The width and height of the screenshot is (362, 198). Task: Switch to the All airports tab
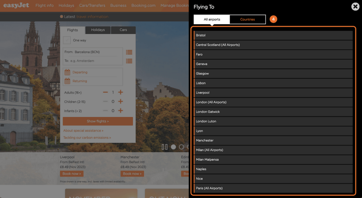(212, 20)
